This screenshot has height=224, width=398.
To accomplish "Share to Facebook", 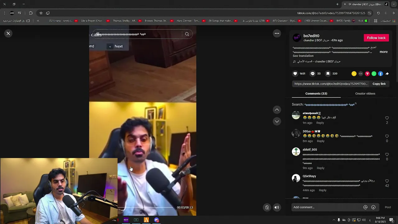I will point(381,74).
